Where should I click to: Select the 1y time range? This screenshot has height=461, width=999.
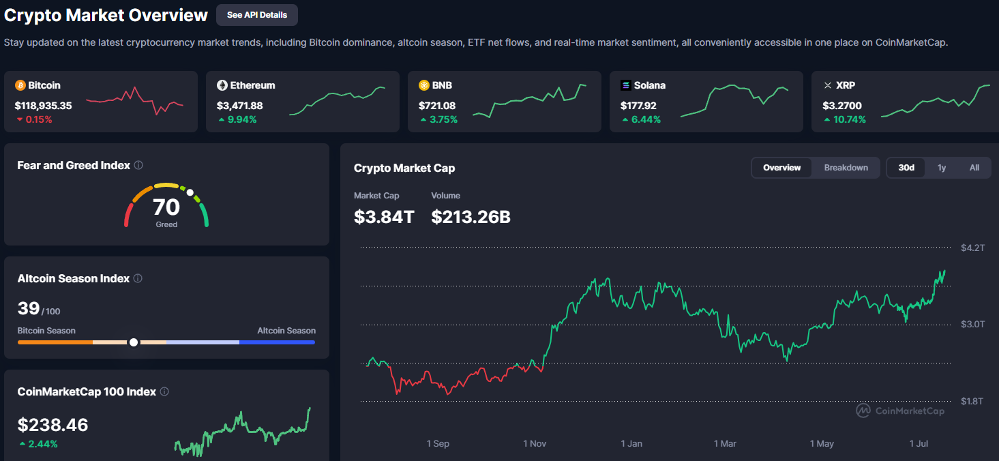point(942,168)
